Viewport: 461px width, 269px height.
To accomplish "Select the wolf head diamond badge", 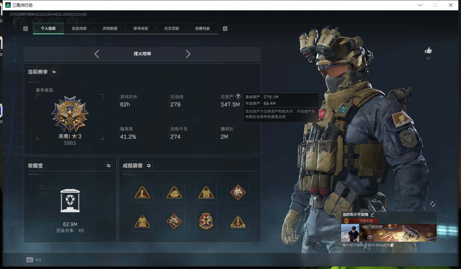I will [x=238, y=192].
